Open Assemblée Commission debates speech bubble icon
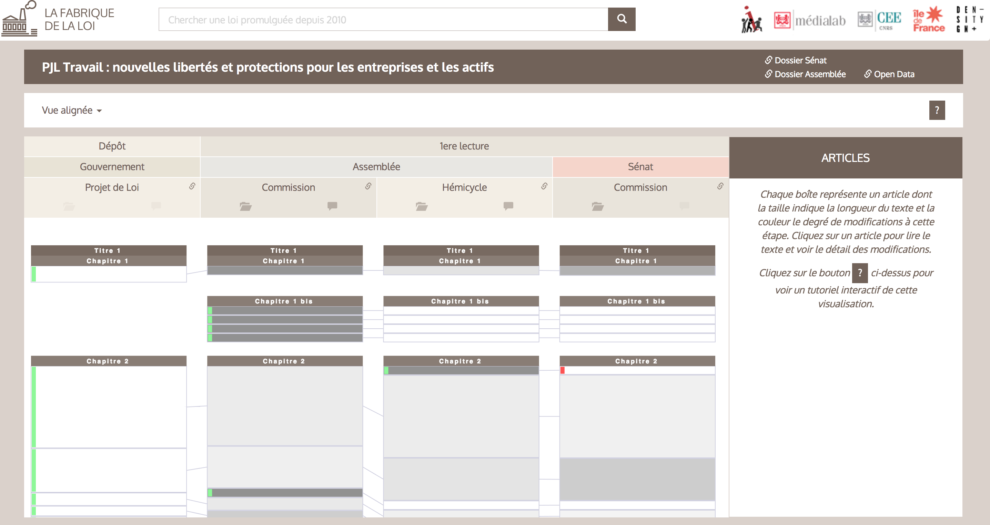The width and height of the screenshot is (990, 525). click(x=332, y=206)
